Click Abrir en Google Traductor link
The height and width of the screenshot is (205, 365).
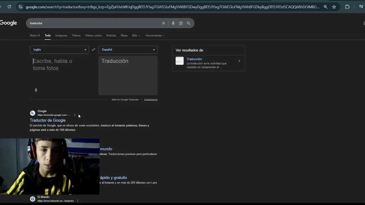tap(125, 100)
